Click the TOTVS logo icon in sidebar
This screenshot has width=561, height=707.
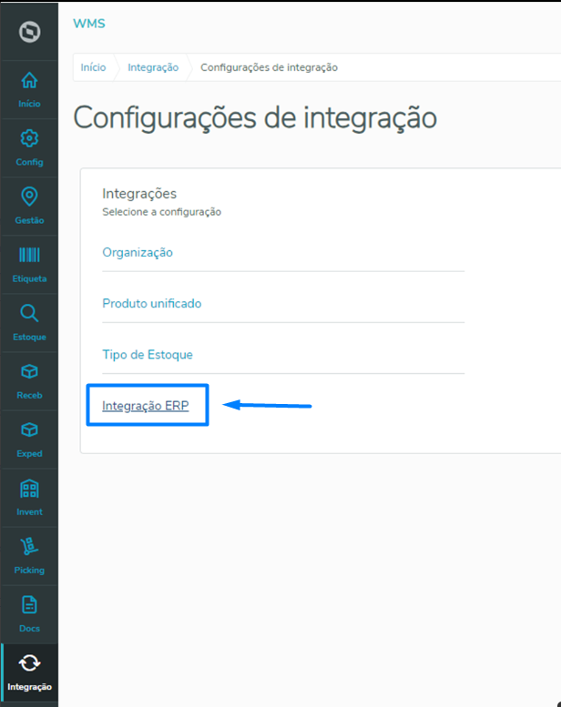[30, 32]
